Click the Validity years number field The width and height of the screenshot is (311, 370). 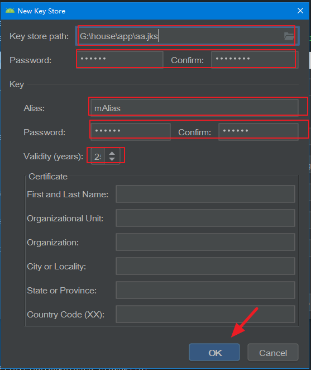click(x=98, y=156)
